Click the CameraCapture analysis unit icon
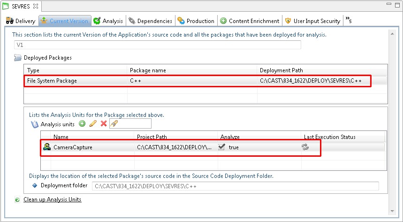 pyautogui.click(x=47, y=147)
